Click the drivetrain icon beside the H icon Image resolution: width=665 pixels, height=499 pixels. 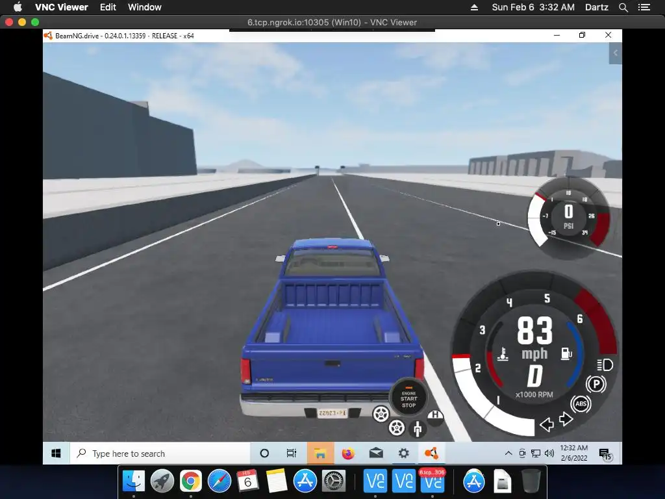coord(418,428)
